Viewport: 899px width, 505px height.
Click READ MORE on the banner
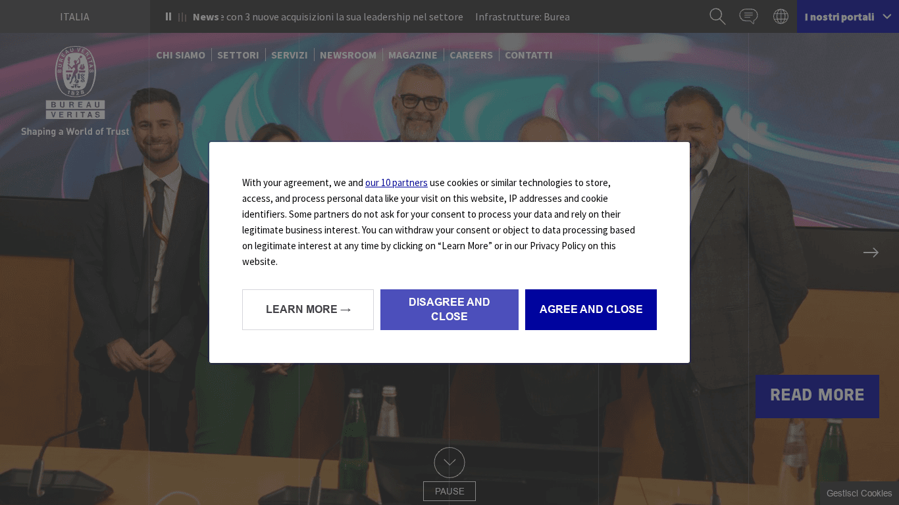tap(817, 395)
